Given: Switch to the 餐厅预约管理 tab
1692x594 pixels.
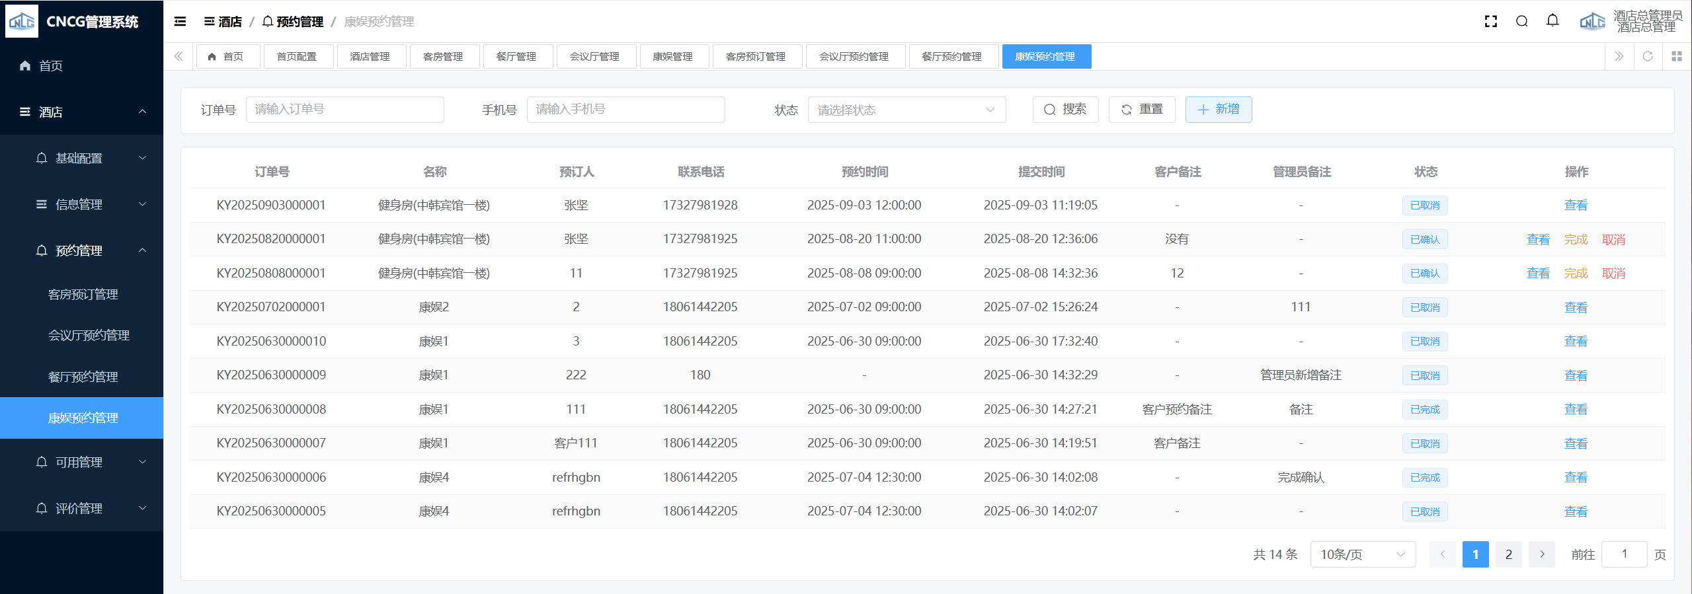Looking at the screenshot, I should 951,57.
